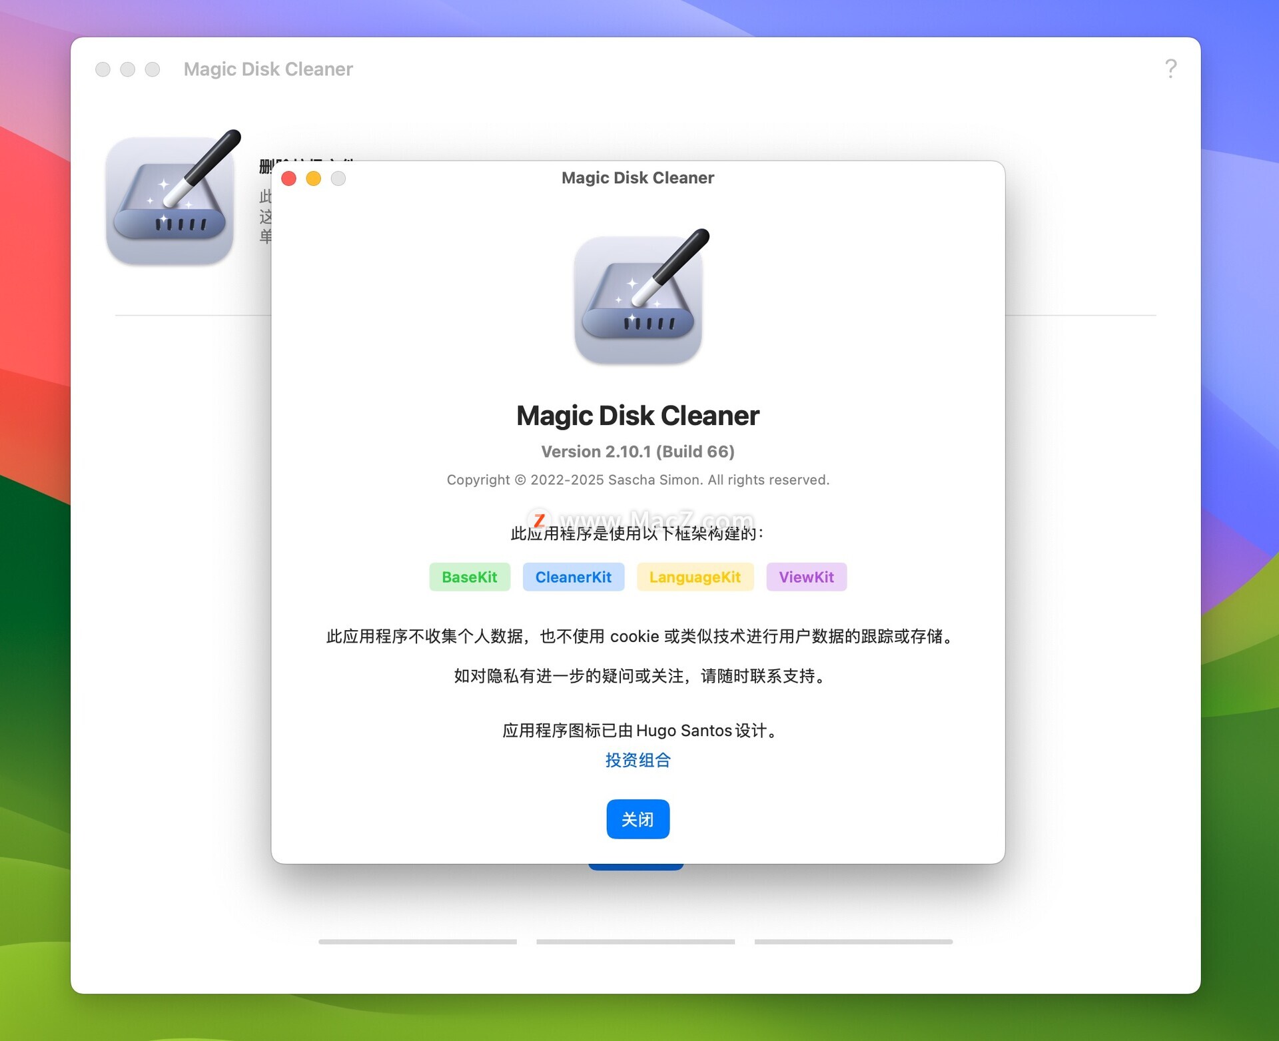Click the bold Magic Disk Cleaner heading
Viewport: 1279px width, 1041px height.
pos(638,416)
